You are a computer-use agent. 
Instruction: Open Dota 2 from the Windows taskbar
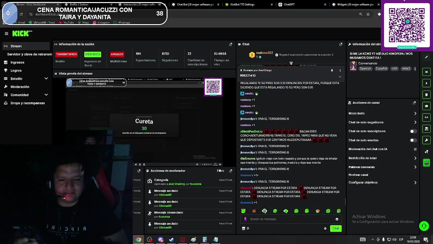coord(183,240)
